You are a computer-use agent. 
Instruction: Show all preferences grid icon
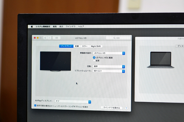[57, 38]
